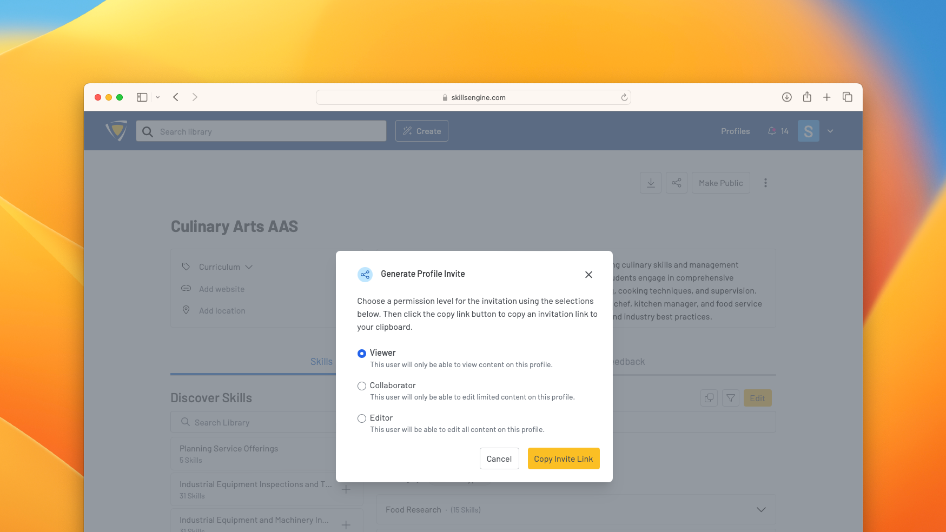This screenshot has height=532, width=946.
Task: Toggle the Safari sidebar icon
Action: [142, 97]
